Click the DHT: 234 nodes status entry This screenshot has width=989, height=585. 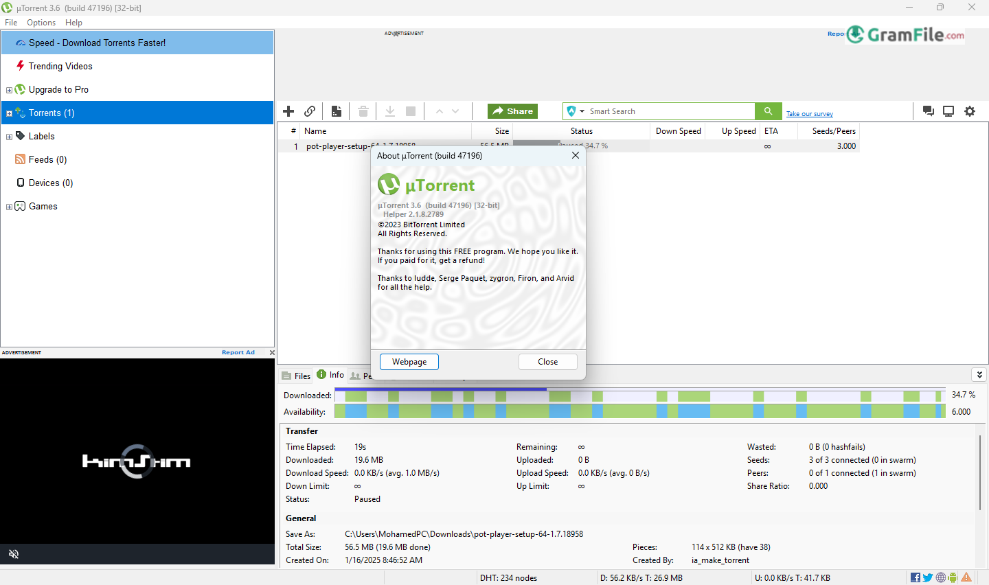(508, 577)
